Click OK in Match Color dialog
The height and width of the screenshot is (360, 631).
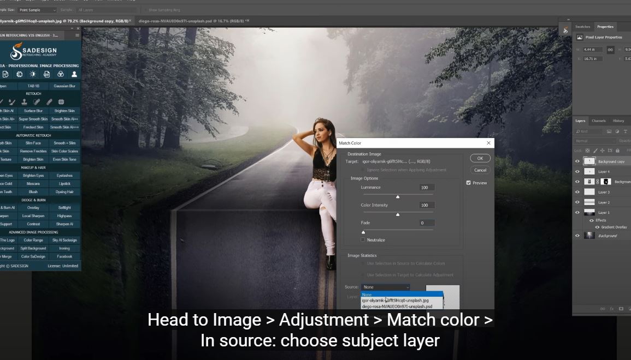pos(480,158)
